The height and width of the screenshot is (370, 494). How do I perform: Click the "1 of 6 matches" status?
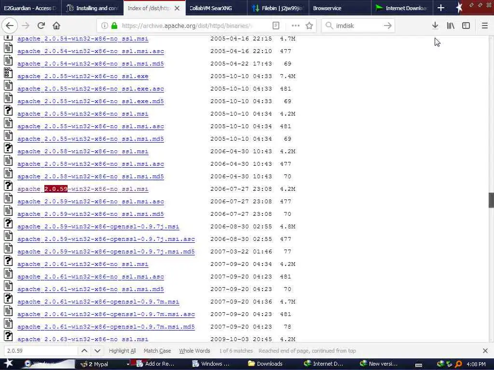pos(236,351)
